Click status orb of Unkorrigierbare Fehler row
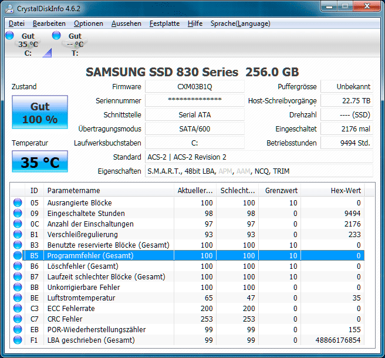Screen dimensions: 385x358 pos(18,287)
